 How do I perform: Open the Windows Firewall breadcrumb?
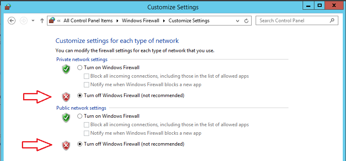tap(141, 21)
